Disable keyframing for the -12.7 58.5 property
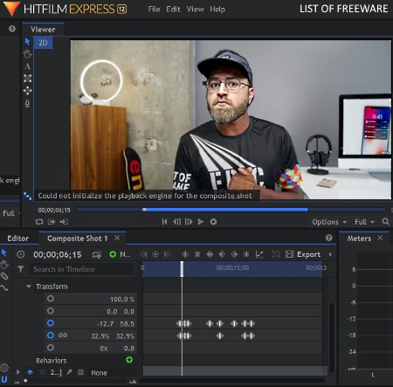Screen dimensions: 393x387 [x=51, y=323]
